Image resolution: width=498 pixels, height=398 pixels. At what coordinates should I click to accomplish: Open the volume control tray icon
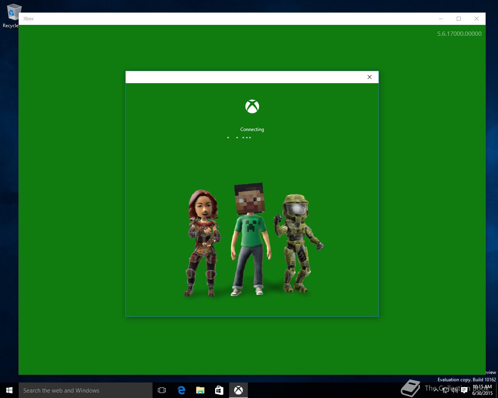(x=454, y=390)
